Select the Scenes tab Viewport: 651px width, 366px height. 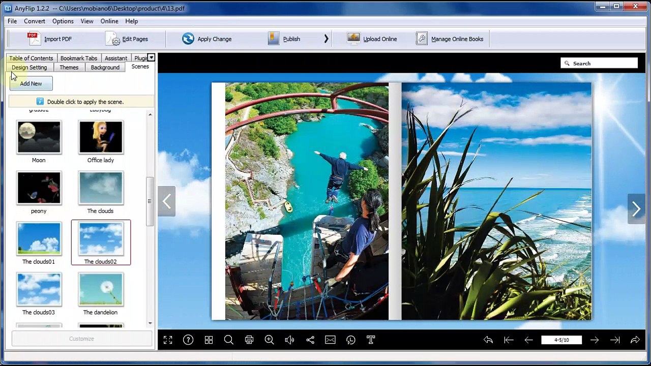(140, 67)
